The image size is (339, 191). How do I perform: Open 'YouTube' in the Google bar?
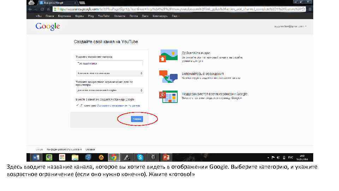(x=104, y=16)
